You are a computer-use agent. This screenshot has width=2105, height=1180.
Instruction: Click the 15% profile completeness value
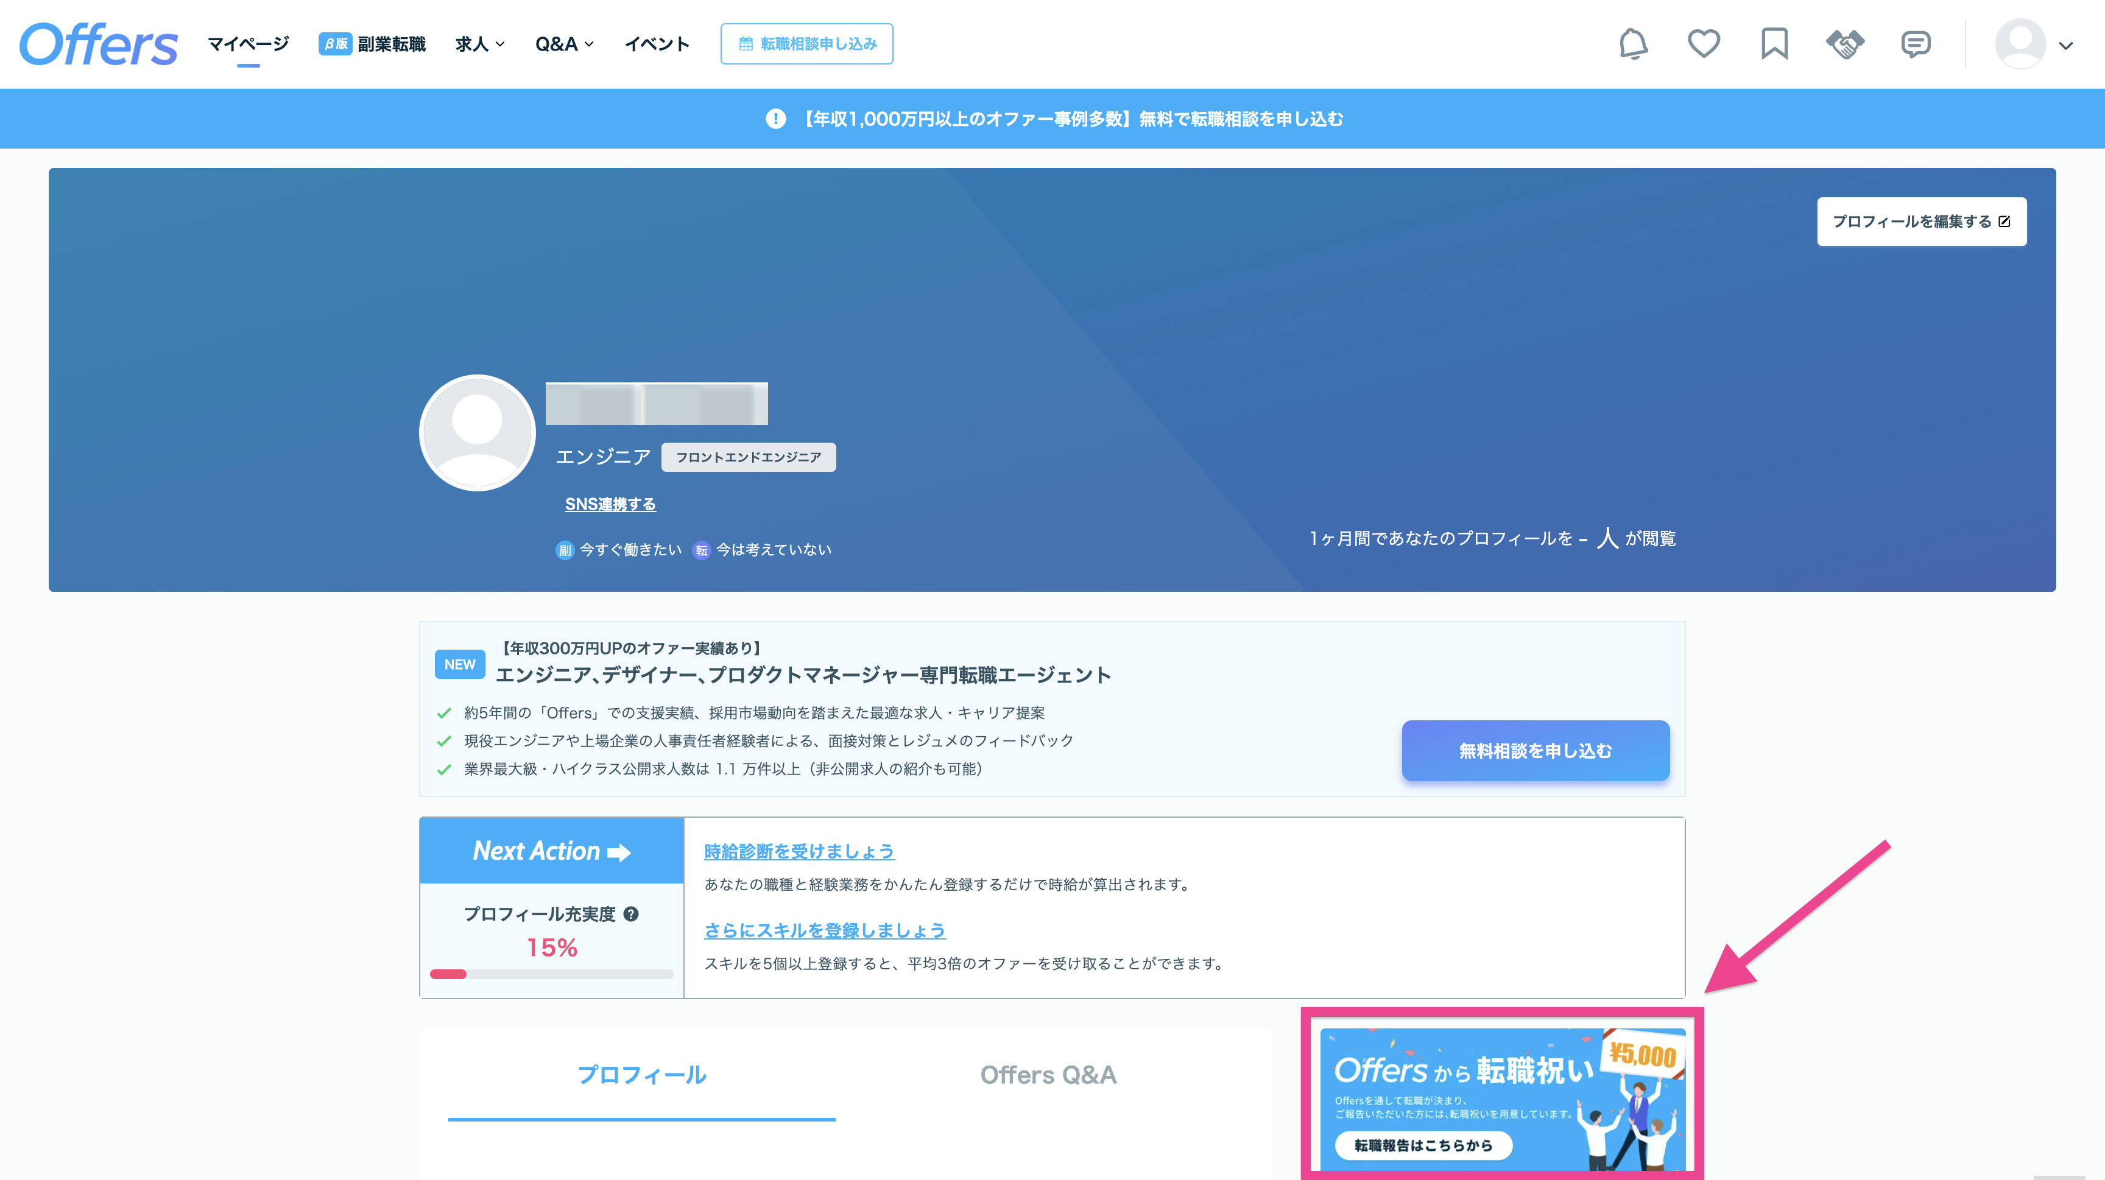(552, 948)
